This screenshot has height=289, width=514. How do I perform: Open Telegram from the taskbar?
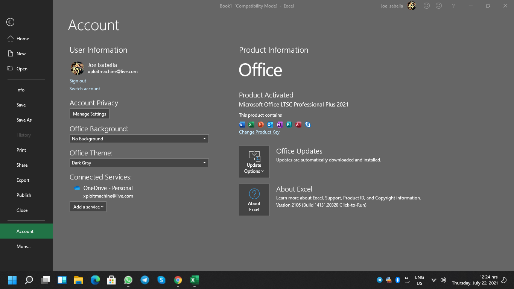click(145, 280)
